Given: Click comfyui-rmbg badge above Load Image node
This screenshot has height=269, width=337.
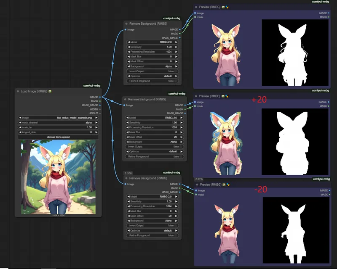Looking at the screenshot, I should [92, 85].
